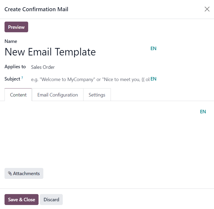Click the EN icon in the email body area
The width and height of the screenshot is (214, 209).
[203, 111]
